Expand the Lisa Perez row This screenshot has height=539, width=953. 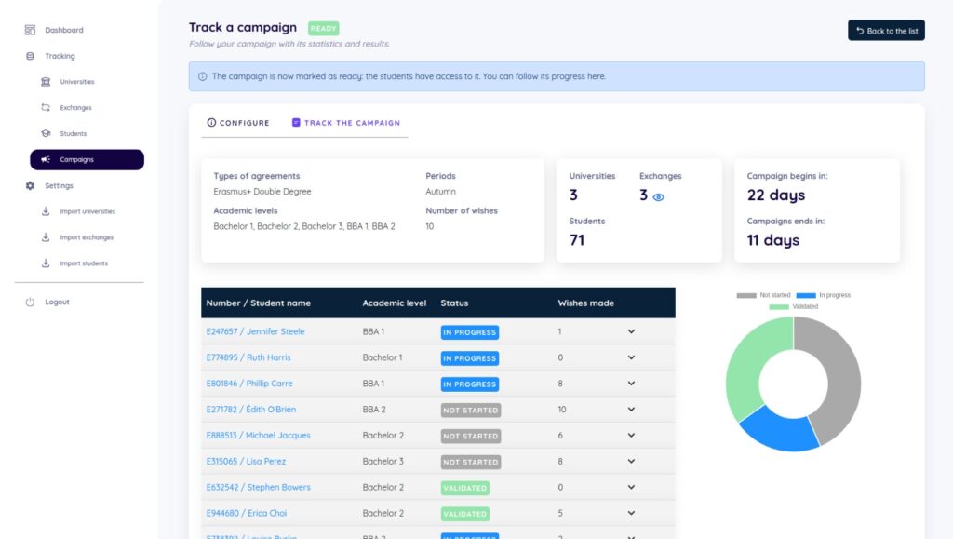point(632,461)
